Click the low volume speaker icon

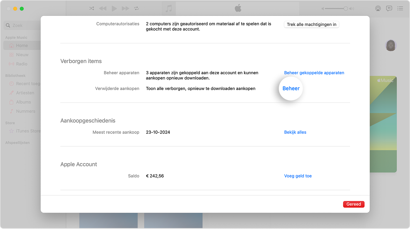coord(323,9)
